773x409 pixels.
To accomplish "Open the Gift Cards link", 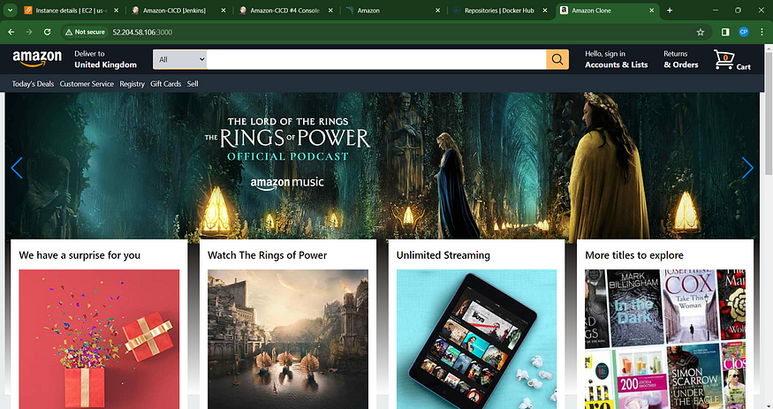I will 166,84.
